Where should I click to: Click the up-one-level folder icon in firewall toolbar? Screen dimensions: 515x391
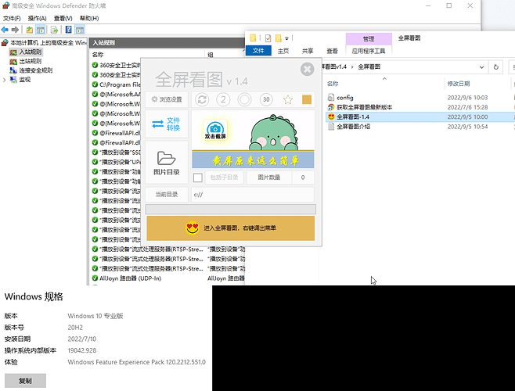click(30, 30)
